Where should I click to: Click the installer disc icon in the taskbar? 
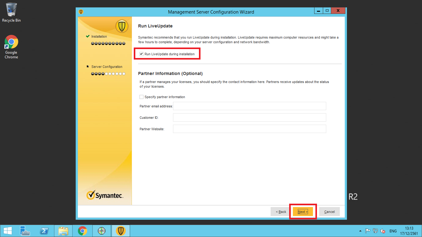[102, 231]
